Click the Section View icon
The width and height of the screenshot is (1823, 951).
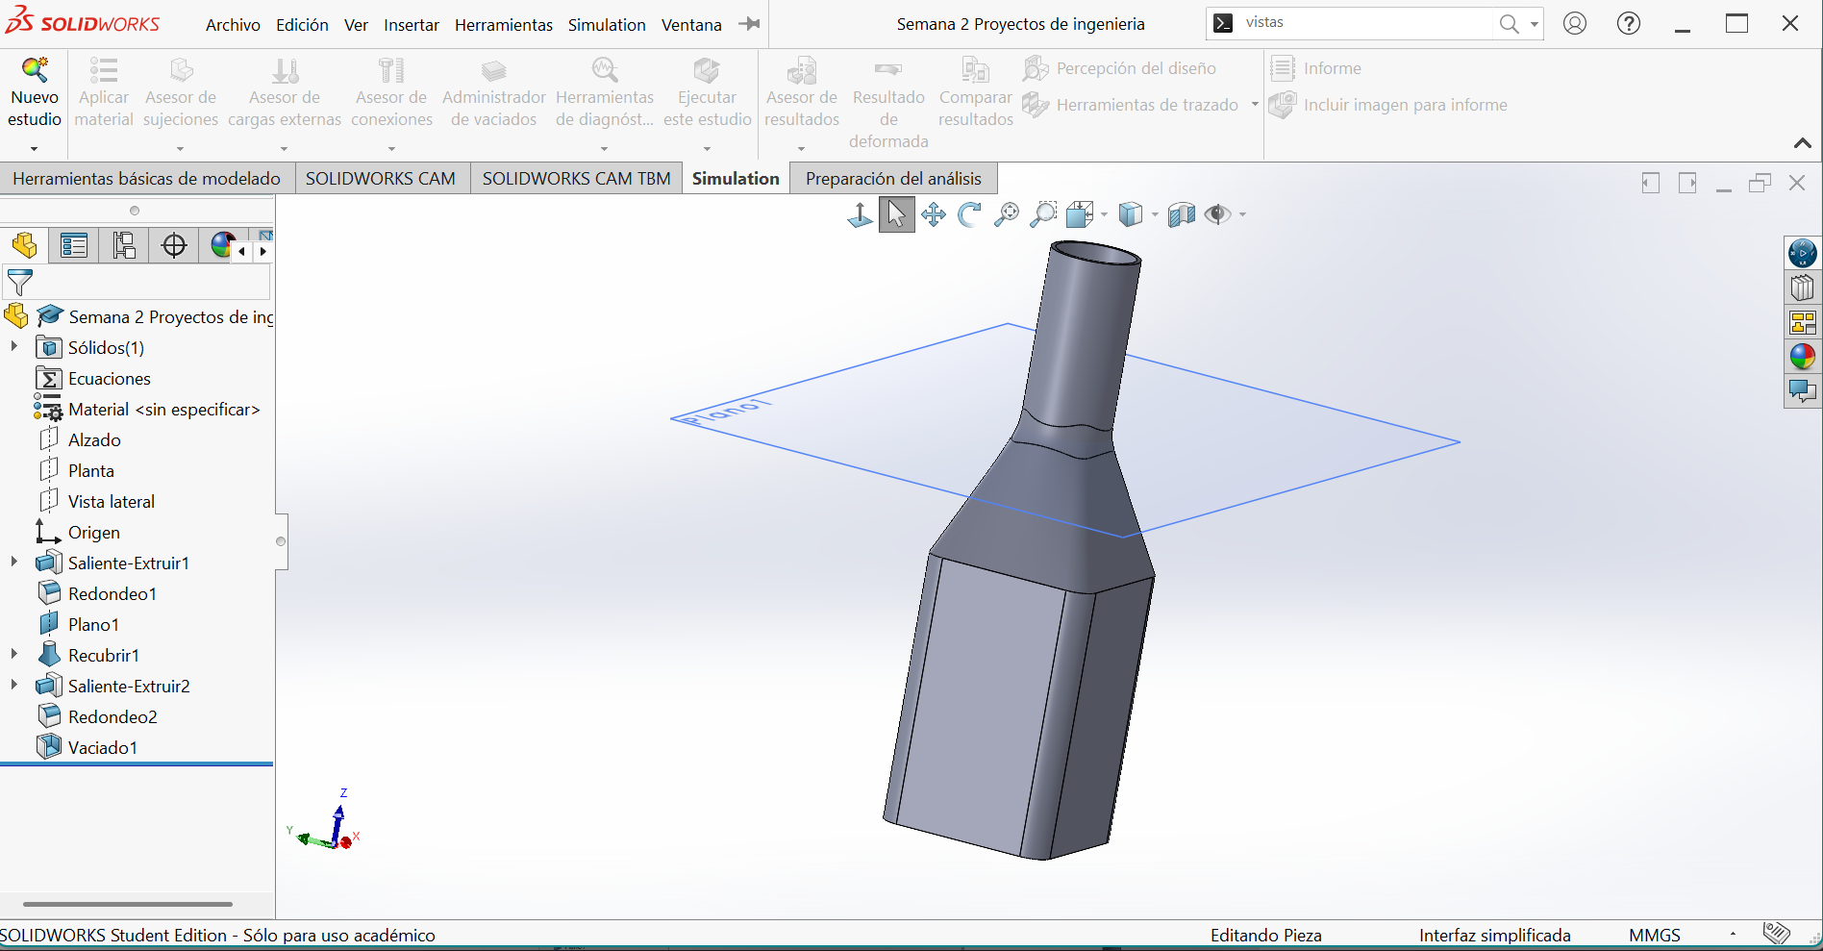1181,214
